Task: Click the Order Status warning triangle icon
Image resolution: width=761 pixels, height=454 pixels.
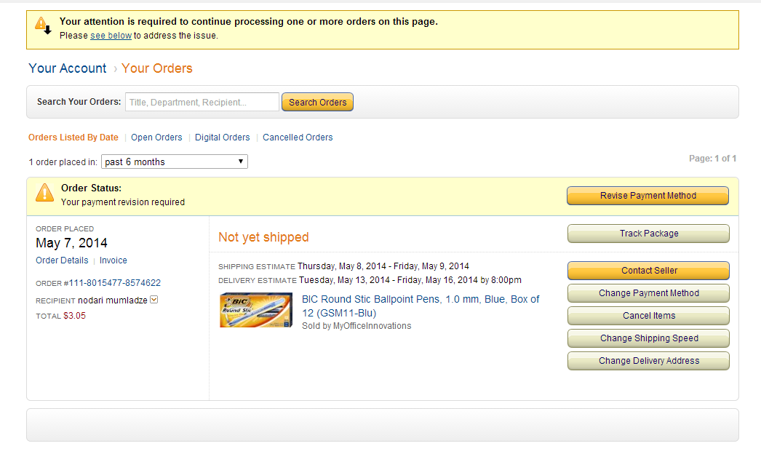Action: (x=45, y=193)
